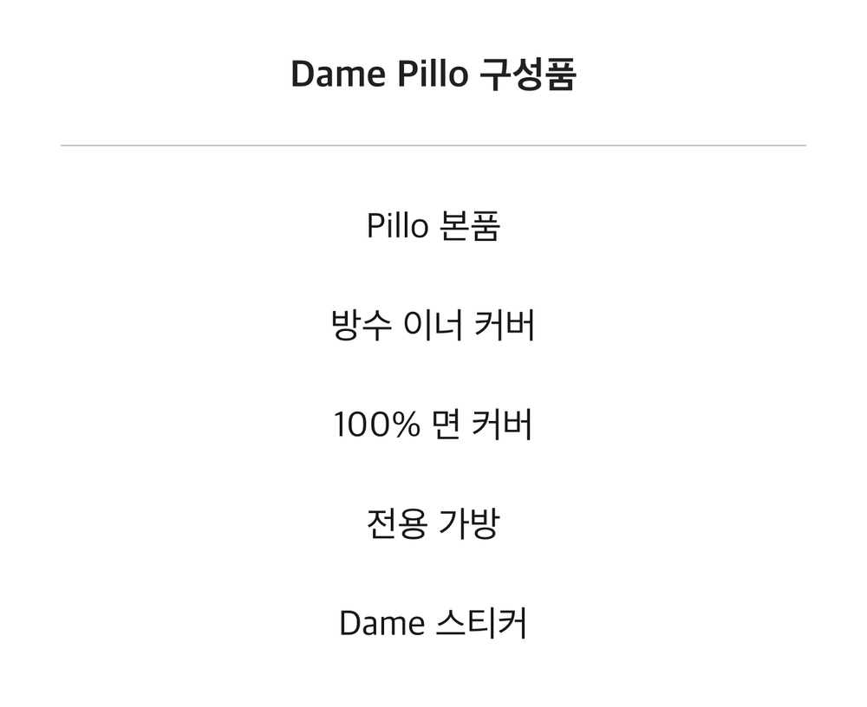Image resolution: width=867 pixels, height=707 pixels.
Task: Click the word "방수"
Action: (x=361, y=325)
